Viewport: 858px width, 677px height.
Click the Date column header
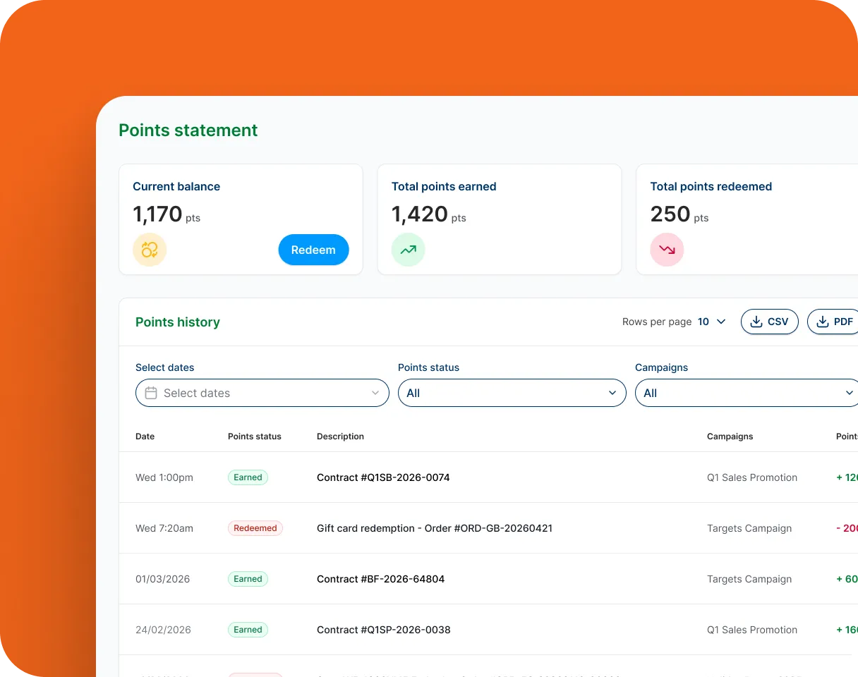click(x=145, y=437)
